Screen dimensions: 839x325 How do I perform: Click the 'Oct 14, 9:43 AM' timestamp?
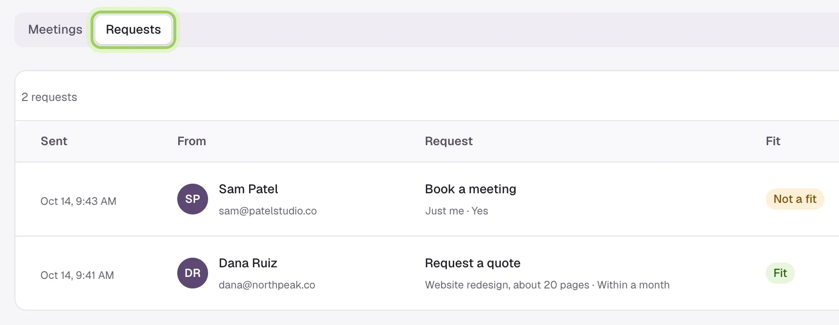click(x=79, y=201)
